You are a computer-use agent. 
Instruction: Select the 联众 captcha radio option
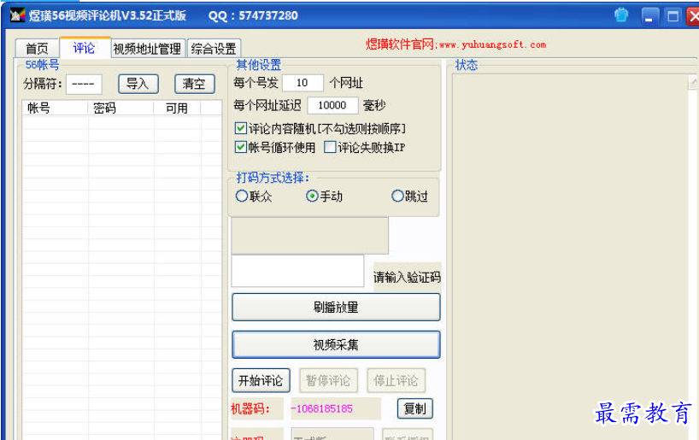click(x=242, y=196)
